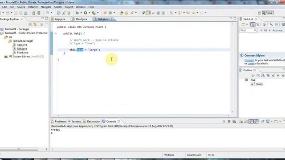This screenshot has height=160, width=285.
Task: Click the Back navigation arrow in toolbar
Action: (x=193, y=13)
